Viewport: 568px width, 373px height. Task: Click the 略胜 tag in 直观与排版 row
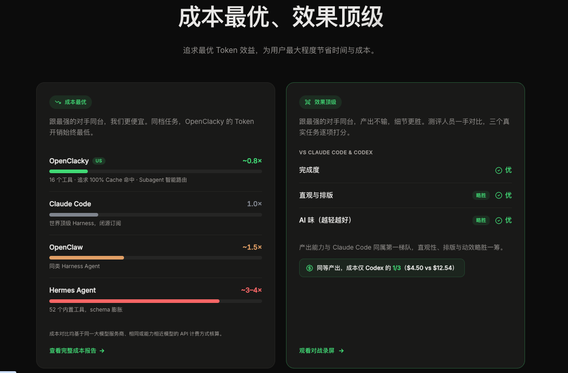481,195
